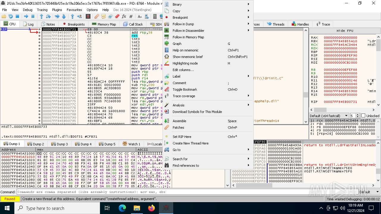Expand the Trace coverage submenu
This screenshot has height=214, width=381.
(208, 96)
